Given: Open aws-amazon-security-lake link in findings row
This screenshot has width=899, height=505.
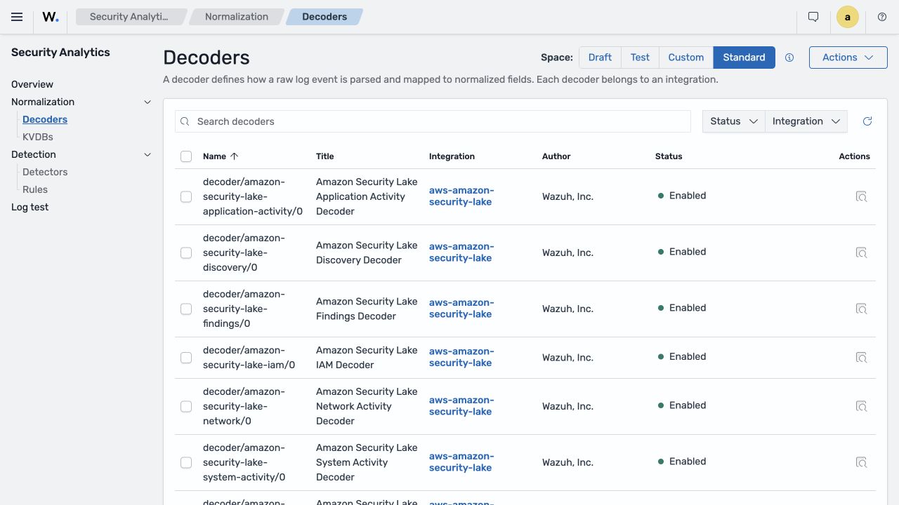Looking at the screenshot, I should pyautogui.click(x=461, y=309).
